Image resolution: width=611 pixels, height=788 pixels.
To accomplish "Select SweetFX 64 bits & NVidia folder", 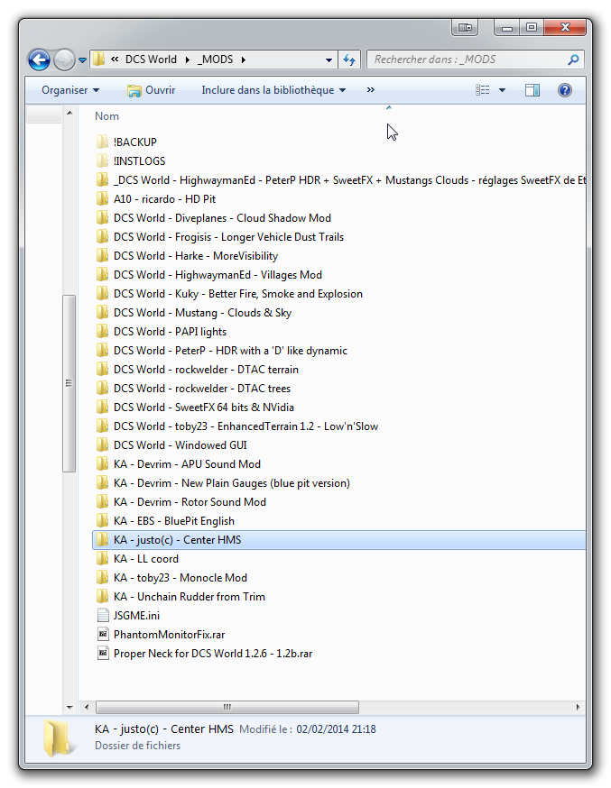I will point(195,407).
